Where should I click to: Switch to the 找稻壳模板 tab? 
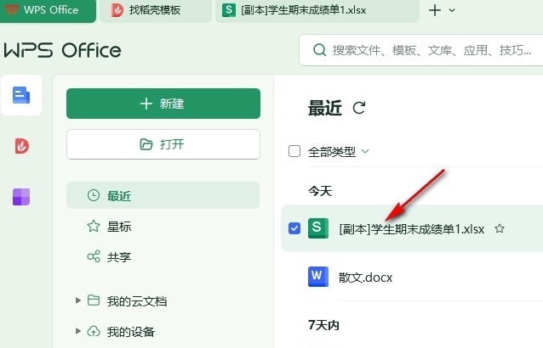(156, 11)
